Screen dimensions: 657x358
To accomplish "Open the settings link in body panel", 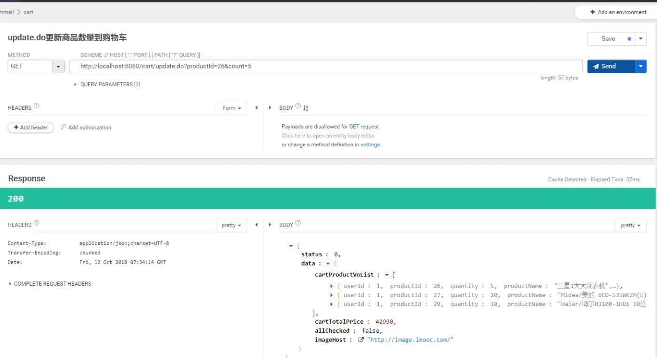I will tap(370, 145).
